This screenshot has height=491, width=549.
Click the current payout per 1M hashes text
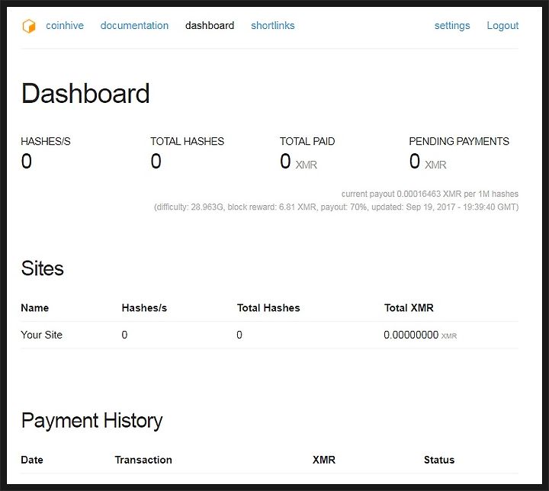pyautogui.click(x=430, y=194)
